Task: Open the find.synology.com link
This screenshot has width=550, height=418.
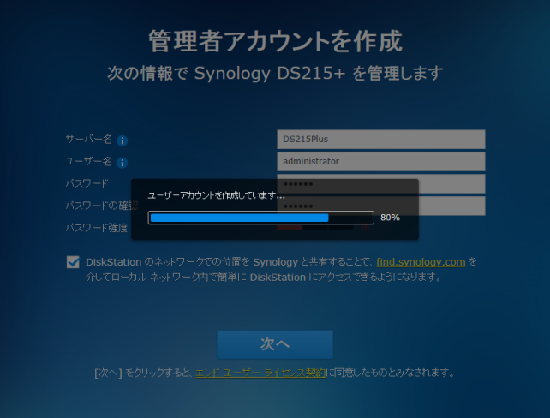Action: point(421,262)
